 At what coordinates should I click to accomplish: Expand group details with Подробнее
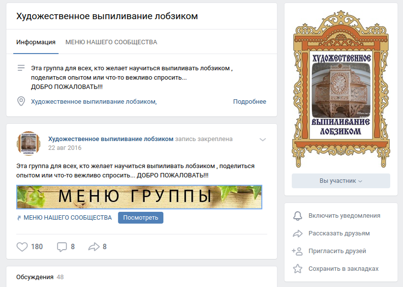(250, 102)
